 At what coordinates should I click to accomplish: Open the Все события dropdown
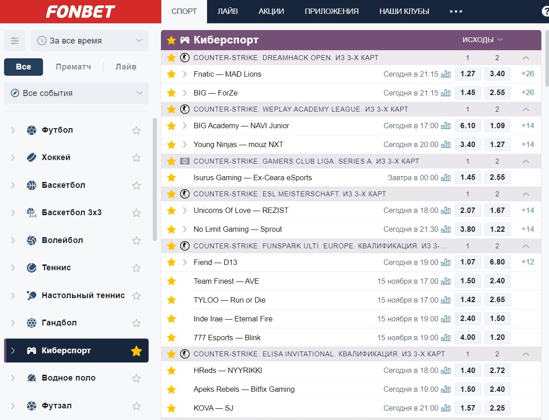(x=76, y=93)
